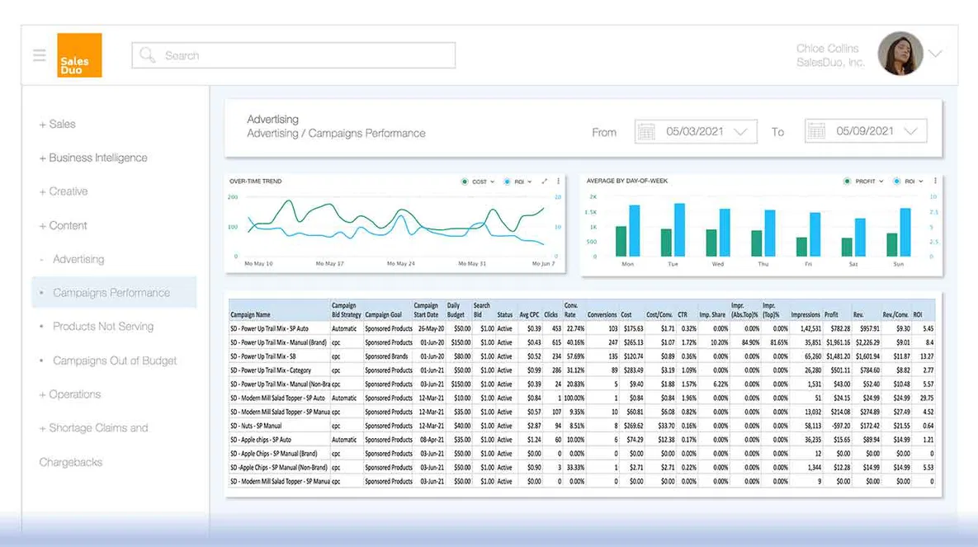
Task: Toggle the green PROFIT series dot in Day-of-Week chart
Action: point(847,182)
